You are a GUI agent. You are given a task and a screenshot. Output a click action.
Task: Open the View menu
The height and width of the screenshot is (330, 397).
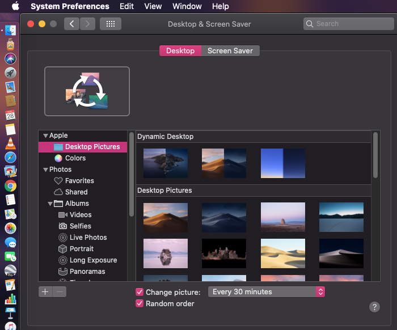153,6
